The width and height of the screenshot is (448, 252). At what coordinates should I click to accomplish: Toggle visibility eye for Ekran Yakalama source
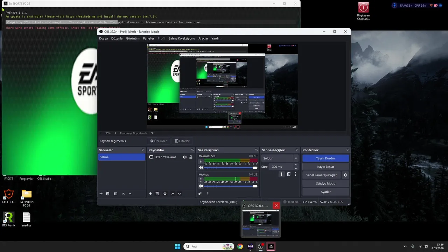pyautogui.click(x=185, y=157)
